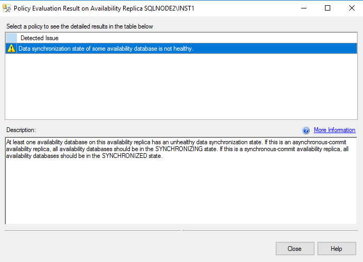Click the Description label
The image size is (363, 262).
pos(21,130)
